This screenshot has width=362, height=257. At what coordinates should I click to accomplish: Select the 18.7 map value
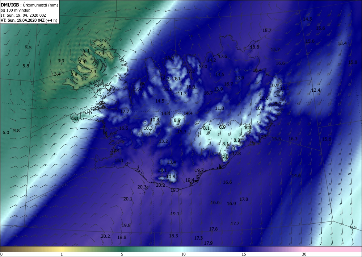(x=267, y=30)
